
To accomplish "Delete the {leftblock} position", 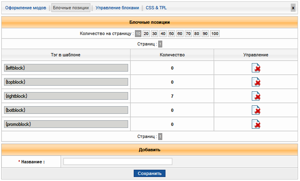I will pyautogui.click(x=256, y=68).
